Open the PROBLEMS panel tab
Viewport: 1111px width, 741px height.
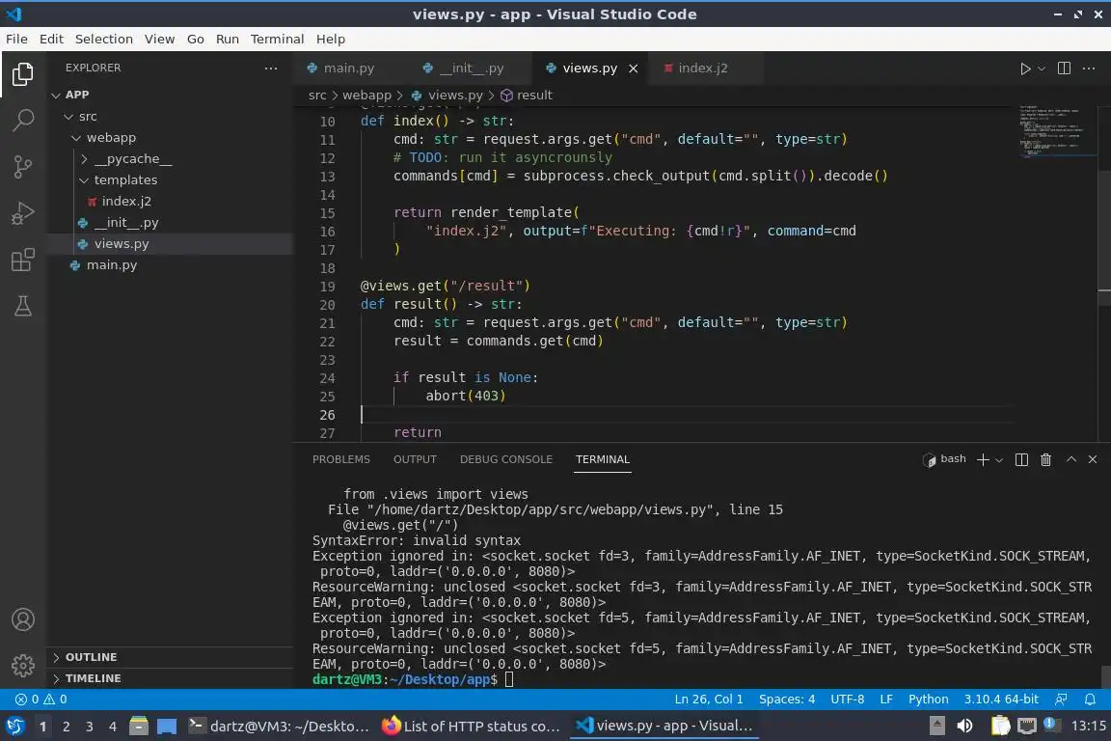pos(340,459)
